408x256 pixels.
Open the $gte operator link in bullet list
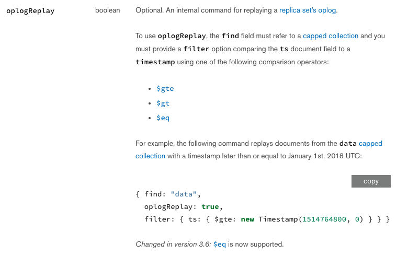(x=165, y=89)
